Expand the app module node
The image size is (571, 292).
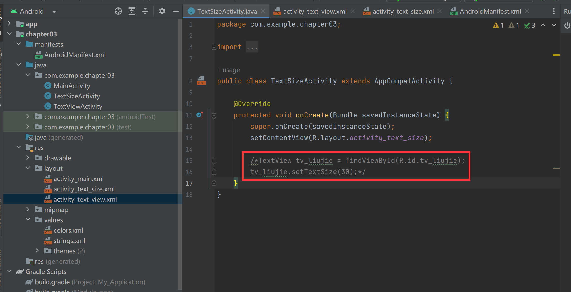click(x=9, y=23)
